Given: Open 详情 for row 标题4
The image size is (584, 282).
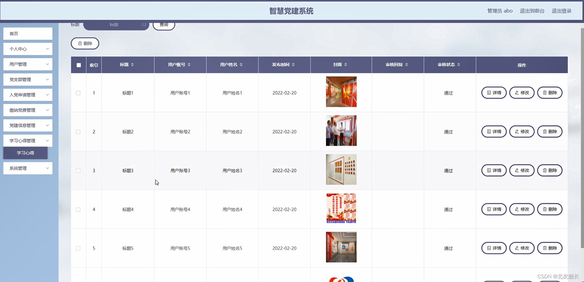Looking at the screenshot, I should [x=494, y=209].
